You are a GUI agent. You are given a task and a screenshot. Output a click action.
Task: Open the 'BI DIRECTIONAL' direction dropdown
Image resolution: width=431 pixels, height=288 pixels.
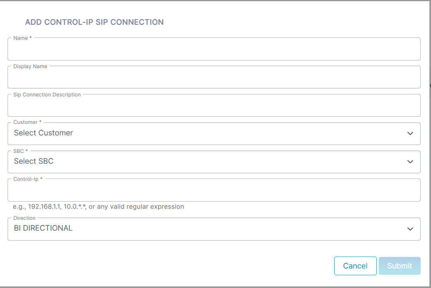coord(214,229)
